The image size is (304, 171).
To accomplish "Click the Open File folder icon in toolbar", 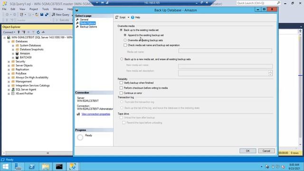I will tap(37, 15).
